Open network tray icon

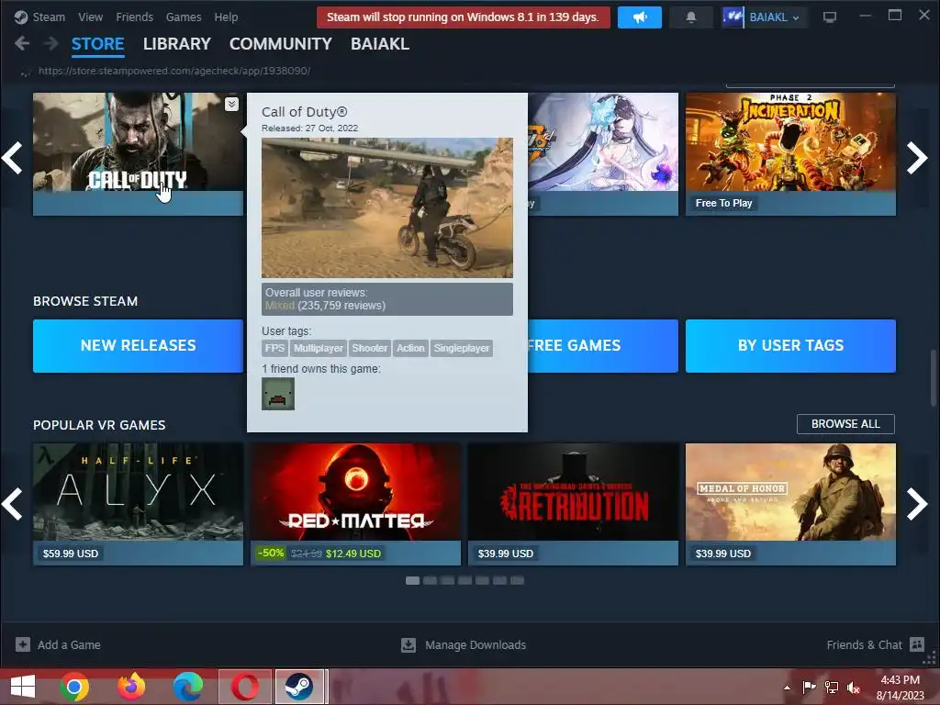[x=832, y=687]
